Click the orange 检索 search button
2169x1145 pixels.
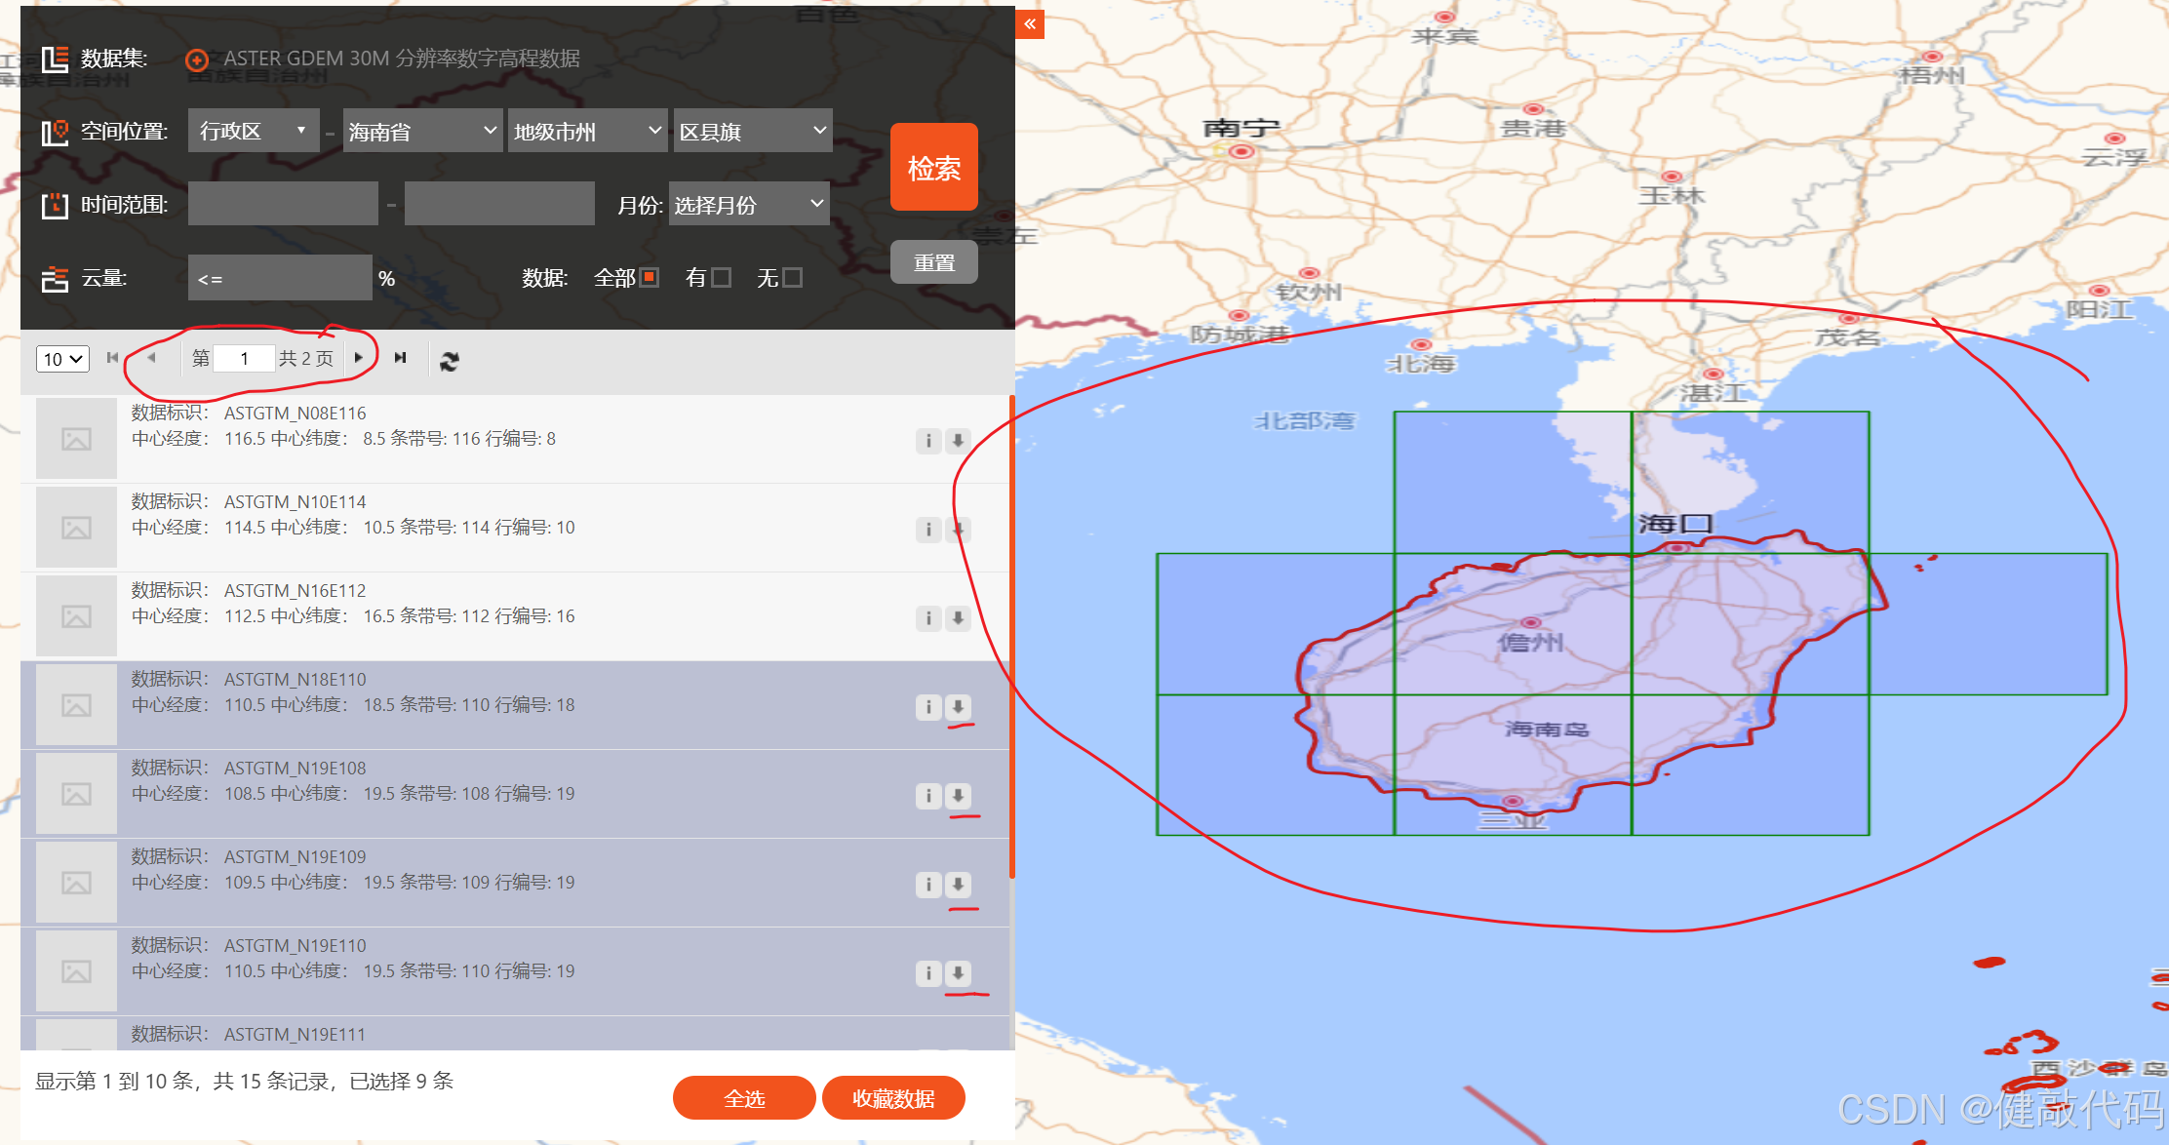(x=933, y=167)
